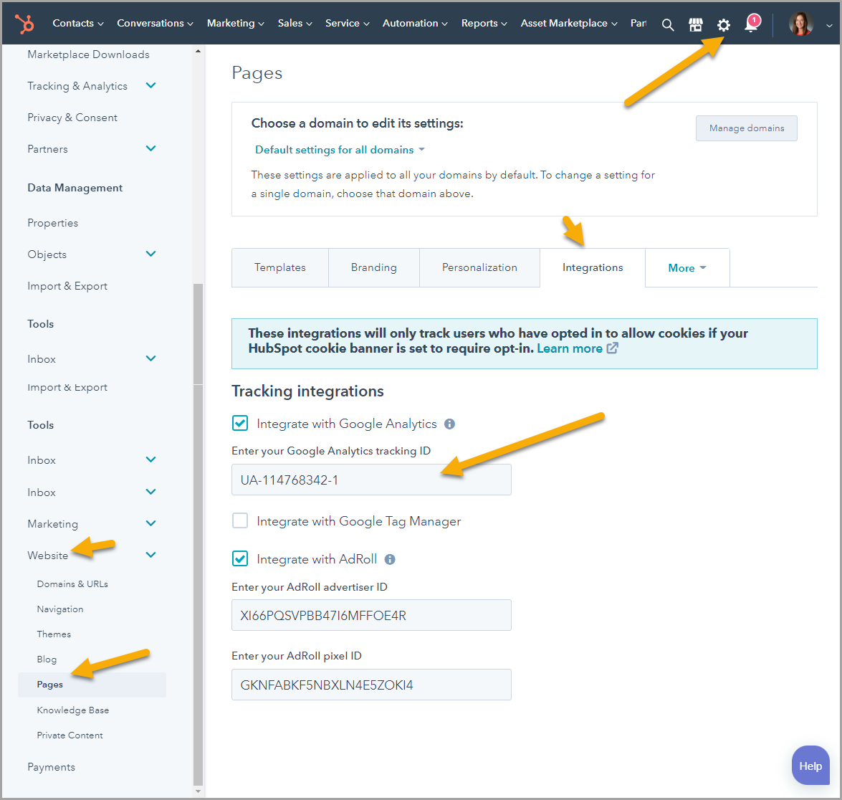Open Private Content settings
This screenshot has width=842, height=800.
coord(70,735)
